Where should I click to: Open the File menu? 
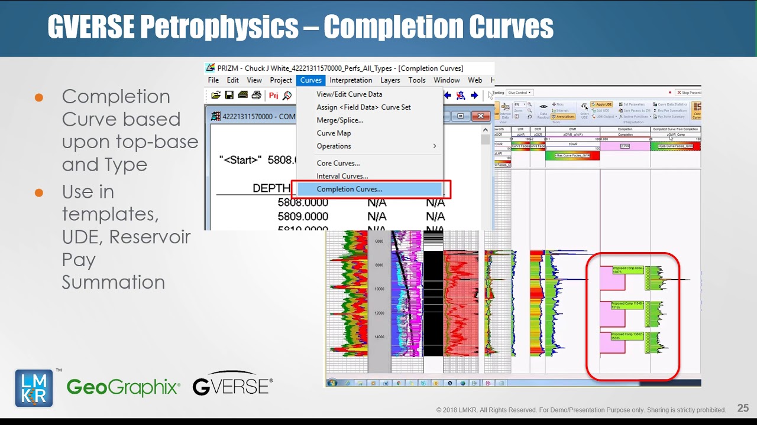[x=213, y=80]
